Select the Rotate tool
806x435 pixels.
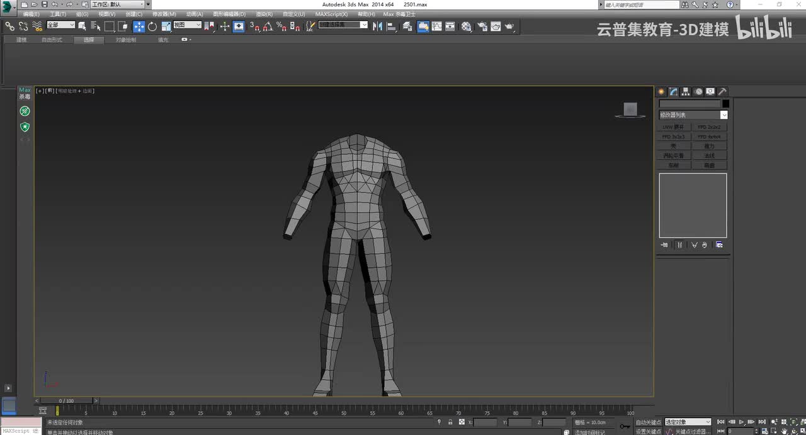pyautogui.click(x=152, y=26)
